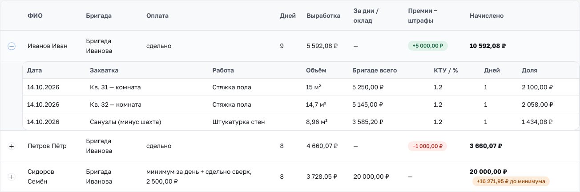Click the ФИО column header
Viewport: 580px width, 192px height.
[35, 16]
